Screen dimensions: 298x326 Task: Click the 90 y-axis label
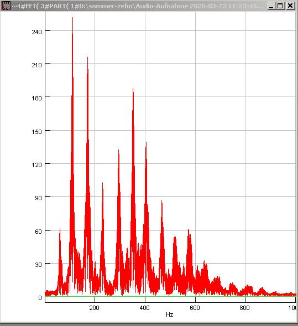(x=39, y=198)
